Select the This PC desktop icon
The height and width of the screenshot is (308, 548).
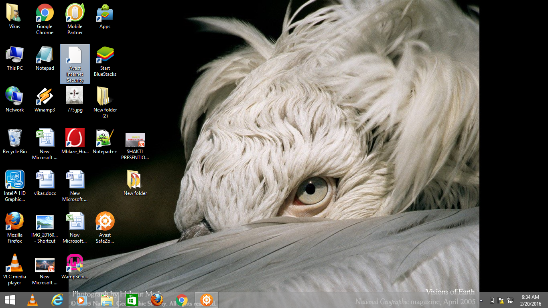tap(15, 58)
